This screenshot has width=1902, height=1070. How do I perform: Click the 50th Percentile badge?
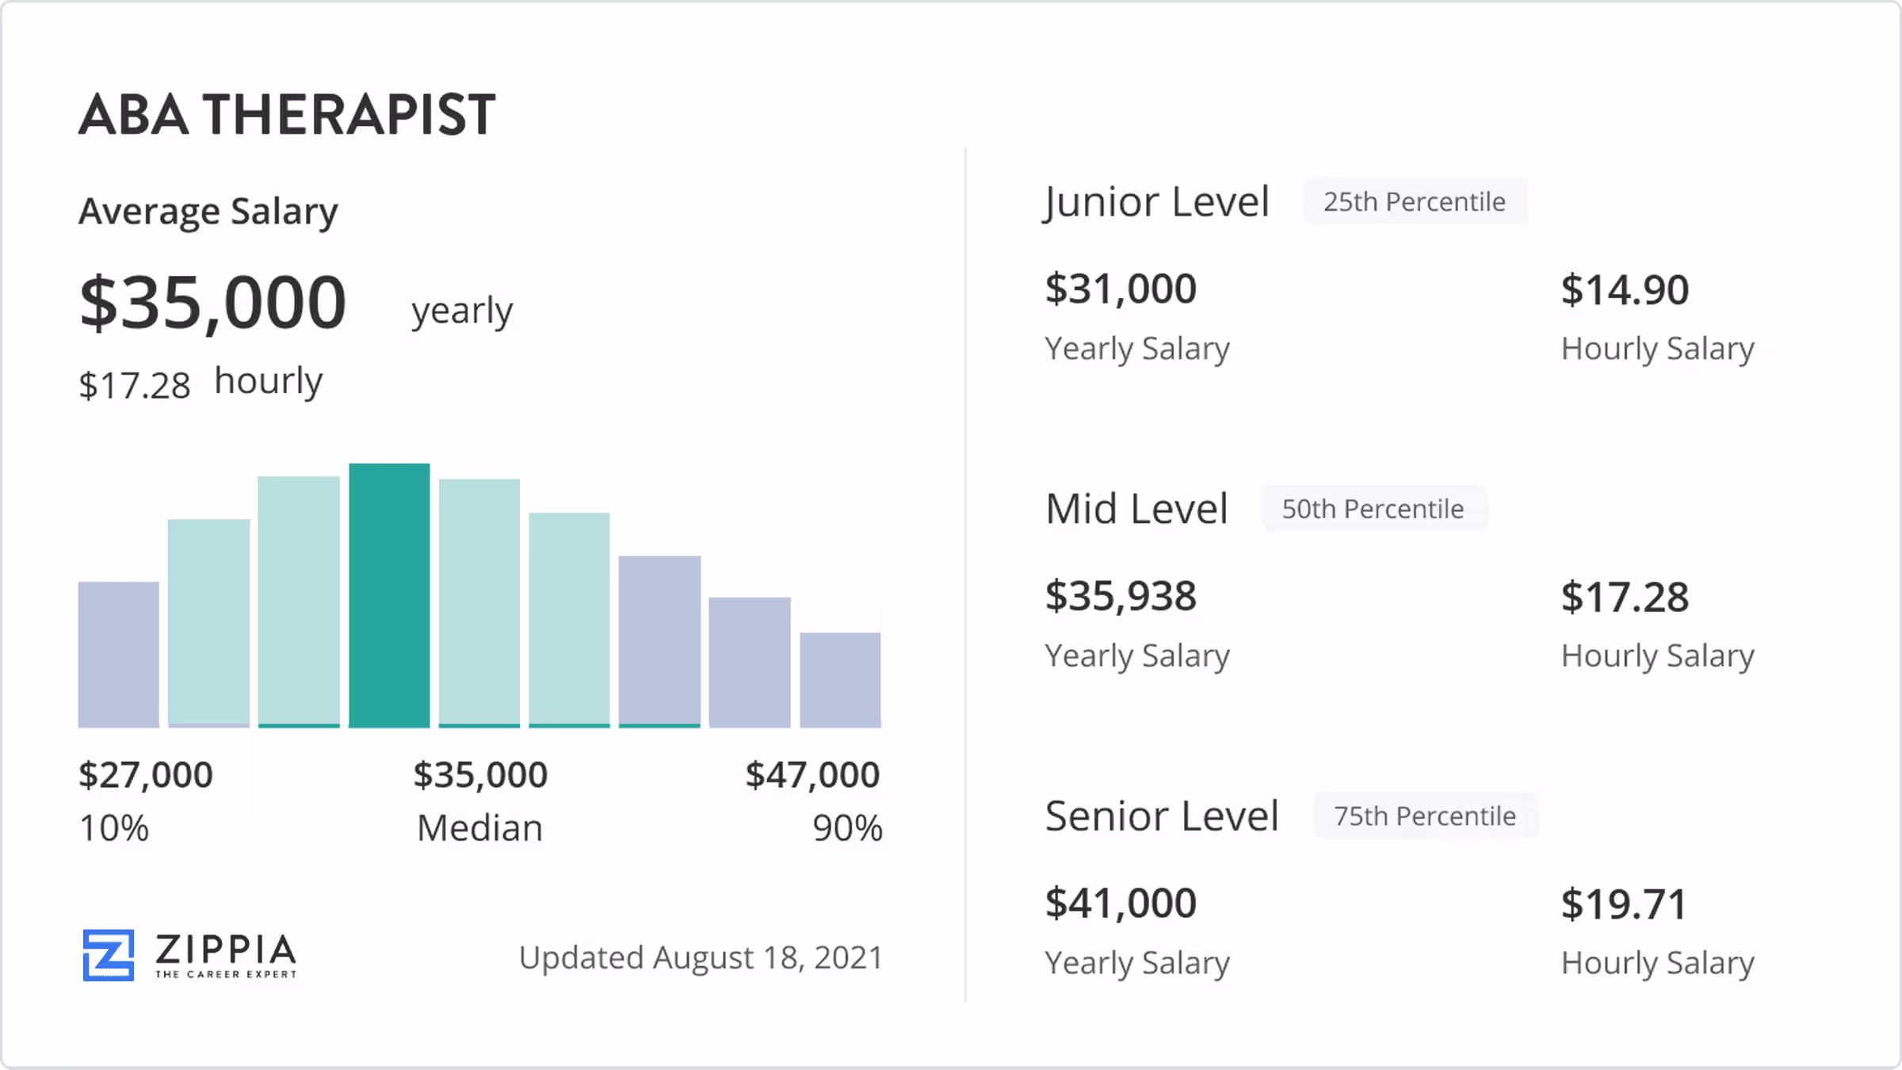1373,509
